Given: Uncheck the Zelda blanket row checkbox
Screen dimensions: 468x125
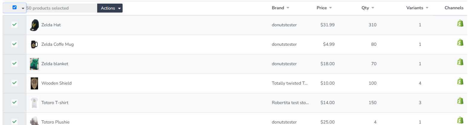Looking at the screenshot, I should 14,63.
